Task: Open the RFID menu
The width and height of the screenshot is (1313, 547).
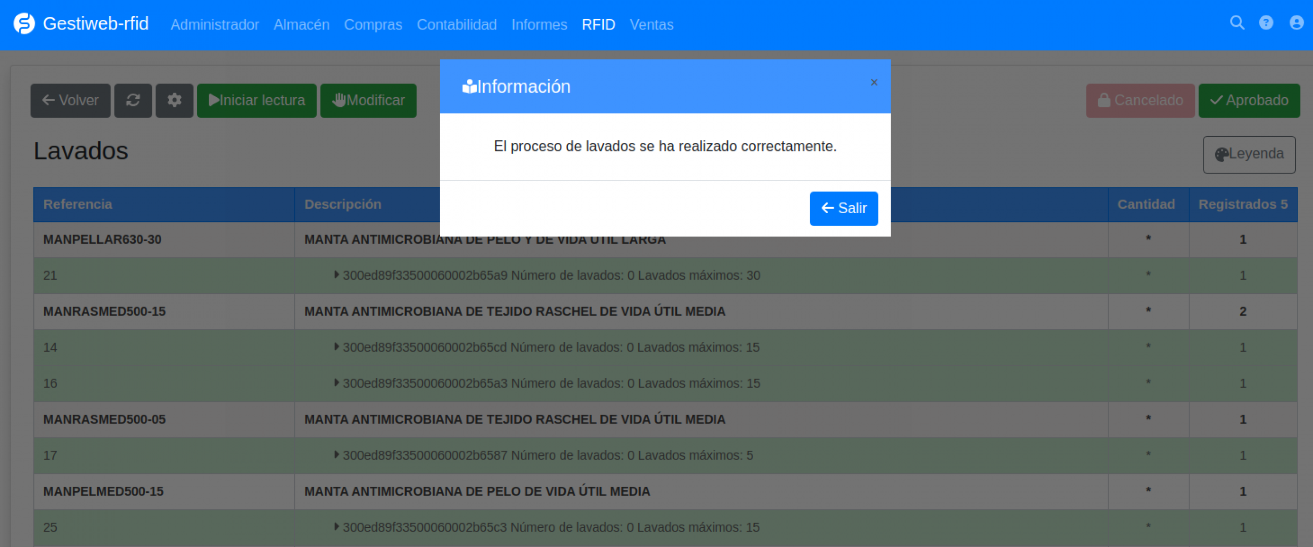Action: point(598,24)
